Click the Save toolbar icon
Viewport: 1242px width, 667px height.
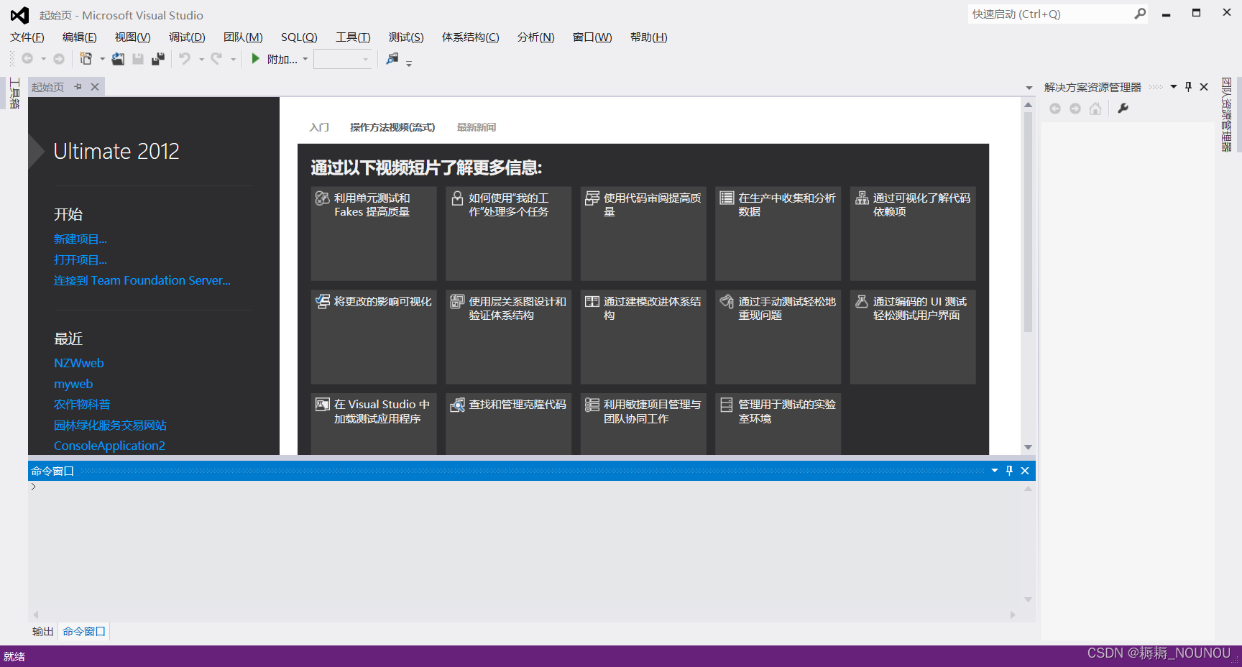pos(138,59)
